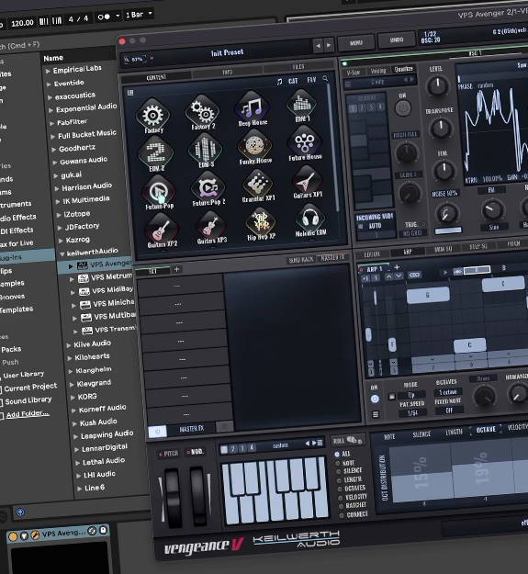The image size is (528, 574).
Task: Toggle the Master FX power button
Action: click(x=158, y=432)
